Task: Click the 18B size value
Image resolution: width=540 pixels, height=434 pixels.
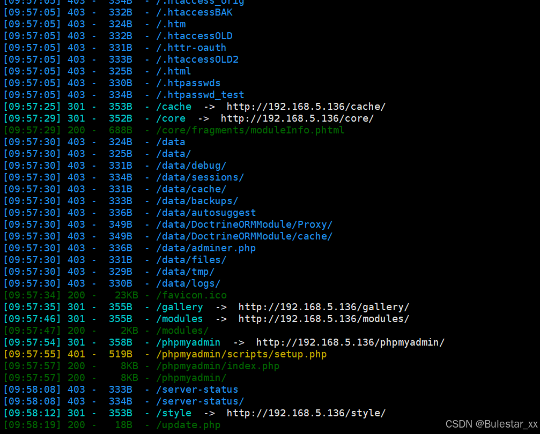Action: tap(124, 425)
